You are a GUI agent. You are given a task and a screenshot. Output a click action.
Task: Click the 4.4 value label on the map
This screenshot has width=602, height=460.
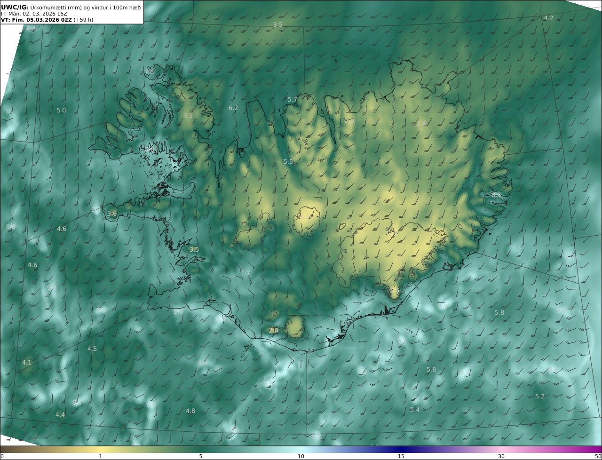point(60,414)
